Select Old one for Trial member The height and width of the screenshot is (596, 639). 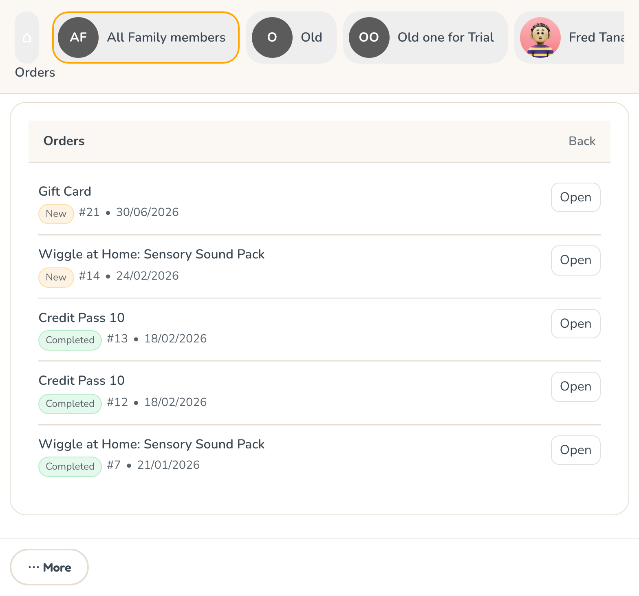[425, 38]
